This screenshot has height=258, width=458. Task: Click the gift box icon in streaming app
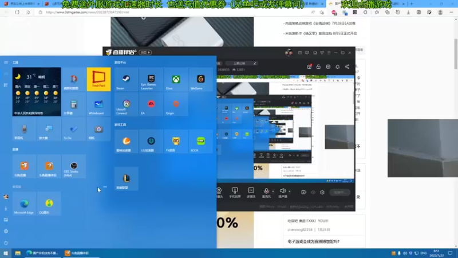[309, 67]
